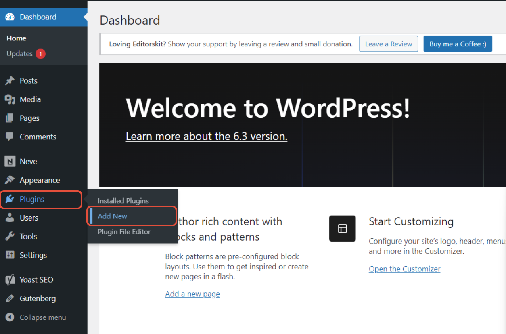The image size is (506, 334).
Task: Open the Yoast SEO menu
Action: click(x=44, y=280)
